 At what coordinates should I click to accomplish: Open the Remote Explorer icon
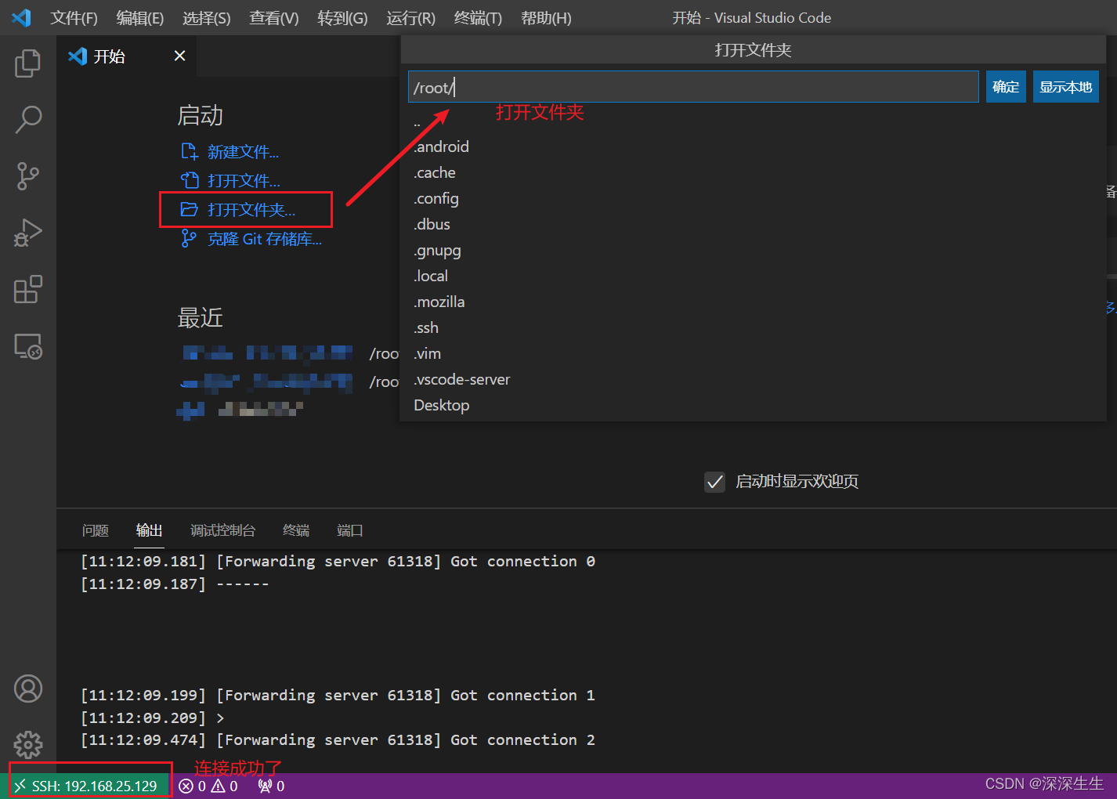pyautogui.click(x=28, y=345)
